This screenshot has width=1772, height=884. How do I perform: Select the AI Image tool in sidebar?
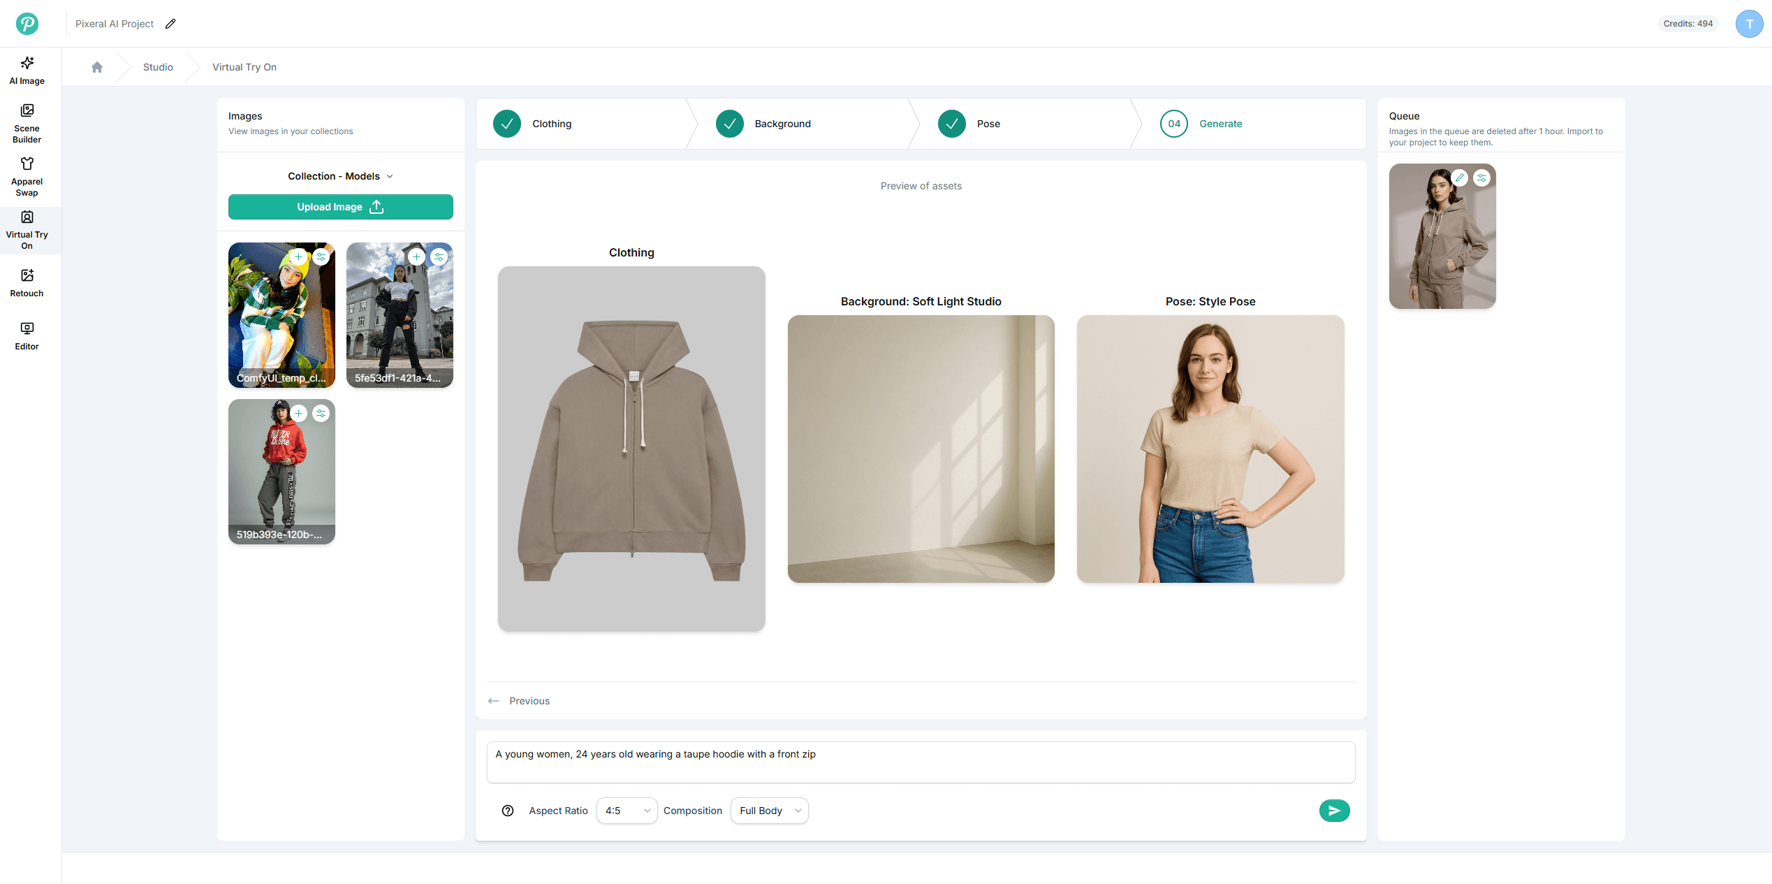pos(26,70)
